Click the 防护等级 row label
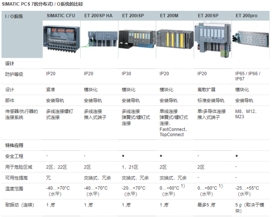This screenshot has height=217, width=272. [x=14, y=74]
